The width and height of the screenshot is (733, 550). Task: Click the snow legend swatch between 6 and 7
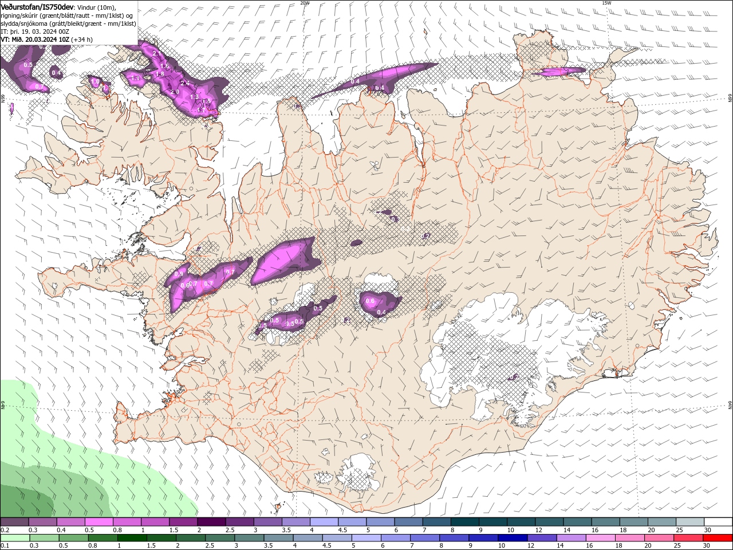coord(408,522)
